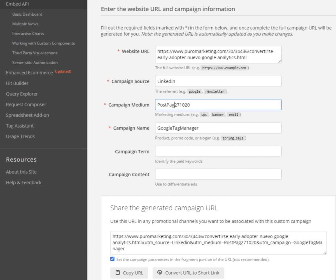Image resolution: width=336 pixels, height=280 pixels.
Task: Open Basic Dashboard sidebar link
Action: pyautogui.click(x=27, y=14)
